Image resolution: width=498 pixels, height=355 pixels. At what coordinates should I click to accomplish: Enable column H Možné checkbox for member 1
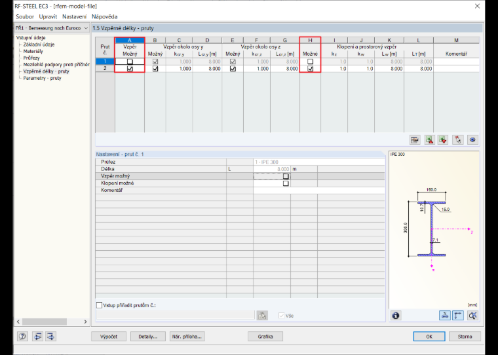[311, 62]
